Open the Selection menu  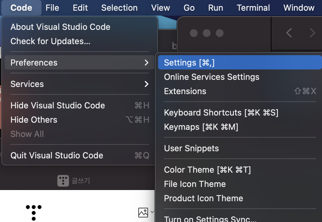click(120, 8)
